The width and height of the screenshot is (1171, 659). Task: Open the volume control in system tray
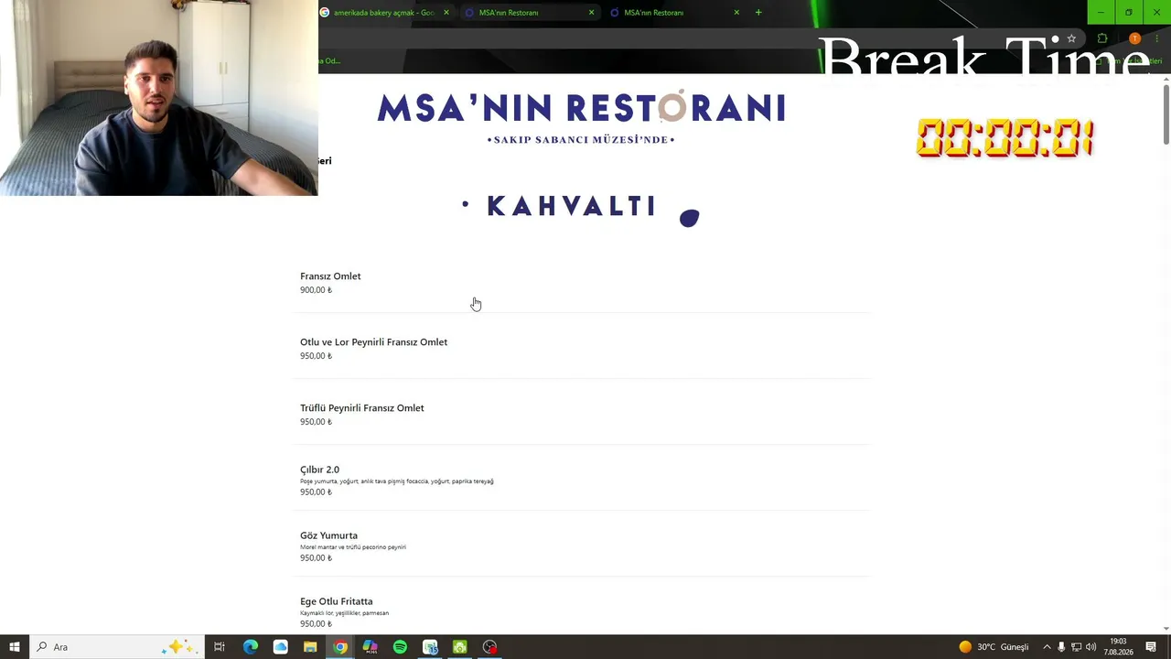click(1090, 647)
